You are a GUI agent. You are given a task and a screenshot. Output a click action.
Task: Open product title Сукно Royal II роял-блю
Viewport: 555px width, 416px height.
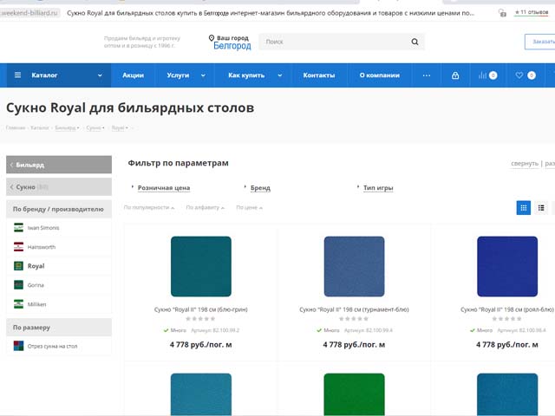pos(507,309)
